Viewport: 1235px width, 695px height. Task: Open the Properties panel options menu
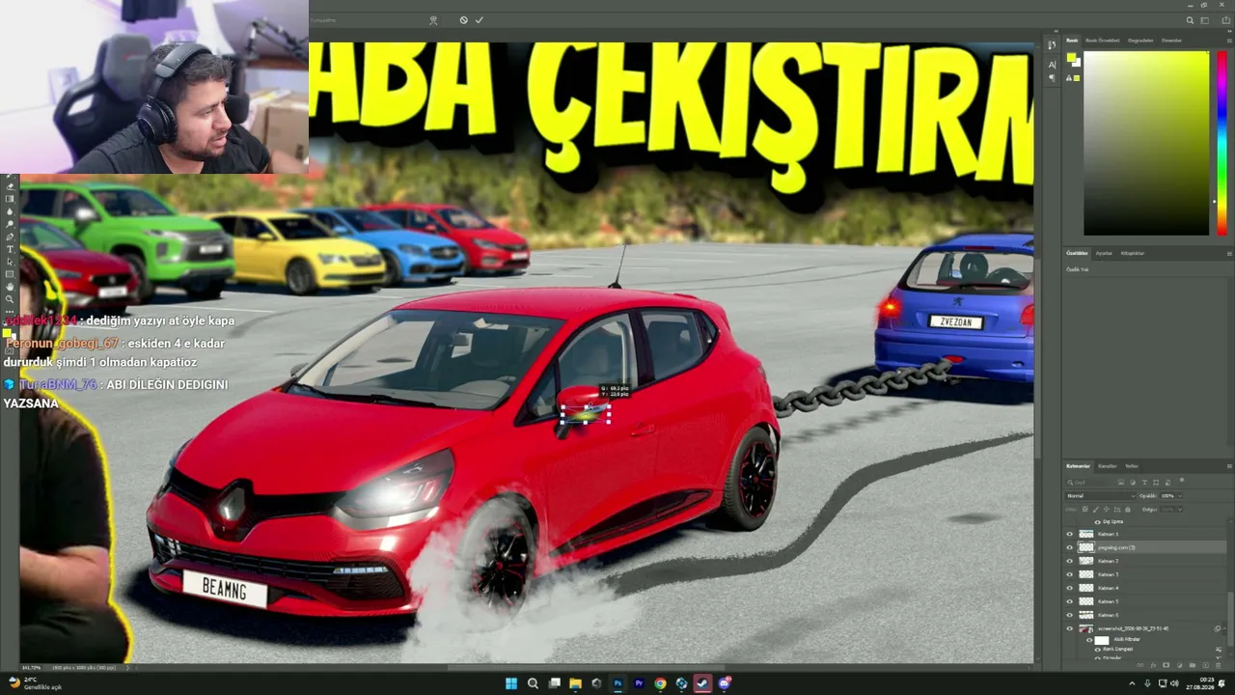pyautogui.click(x=1228, y=253)
